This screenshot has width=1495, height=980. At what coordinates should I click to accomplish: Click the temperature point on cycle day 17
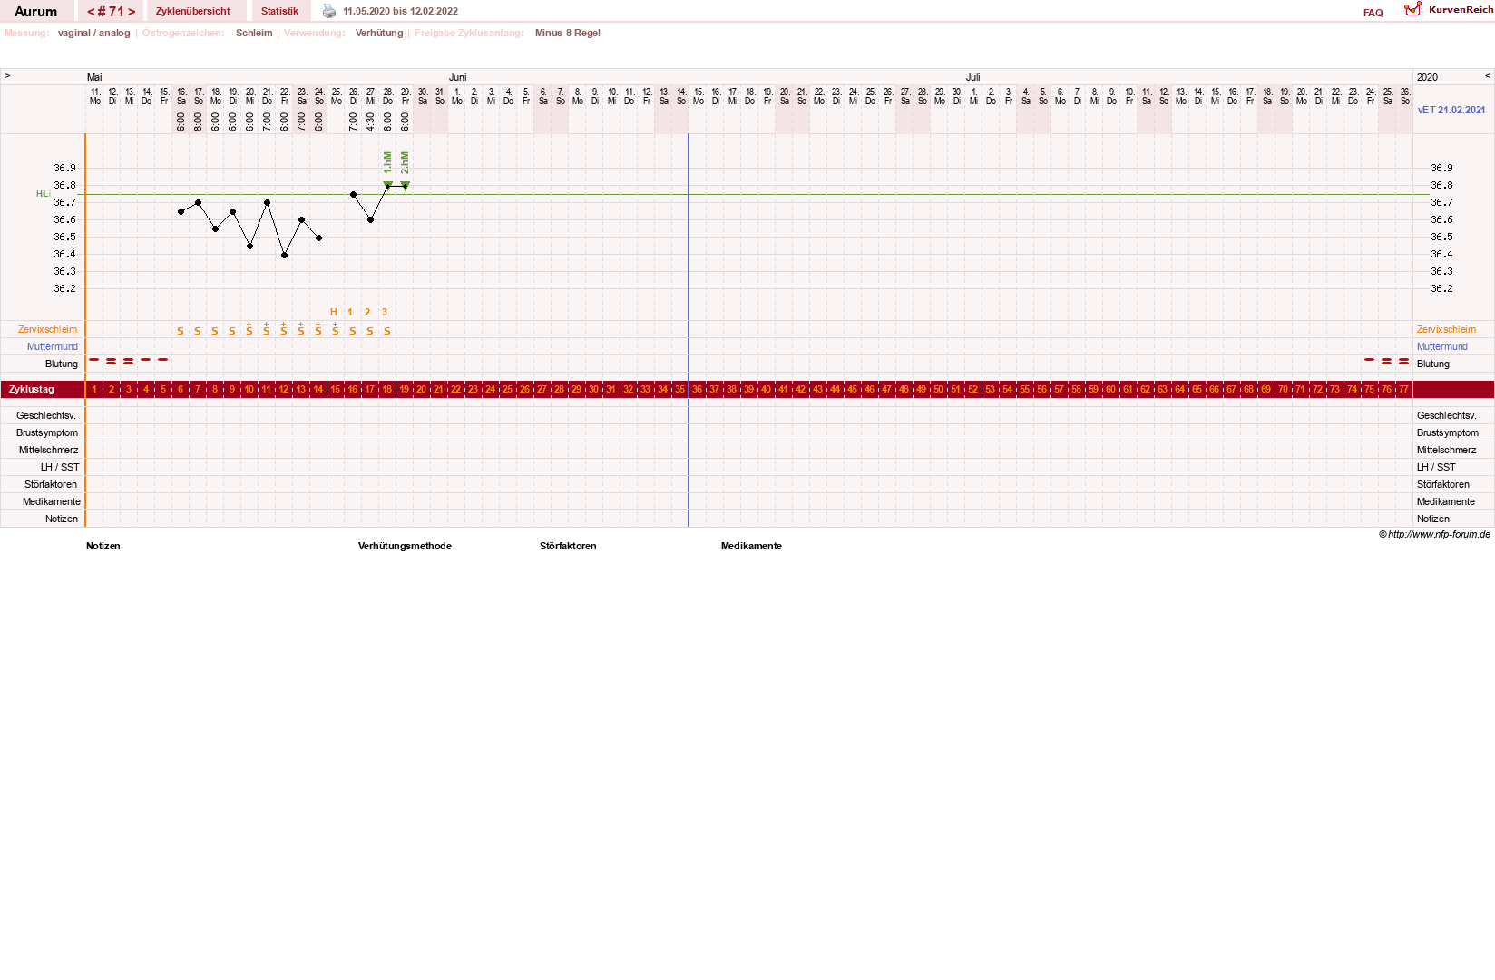coord(371,219)
